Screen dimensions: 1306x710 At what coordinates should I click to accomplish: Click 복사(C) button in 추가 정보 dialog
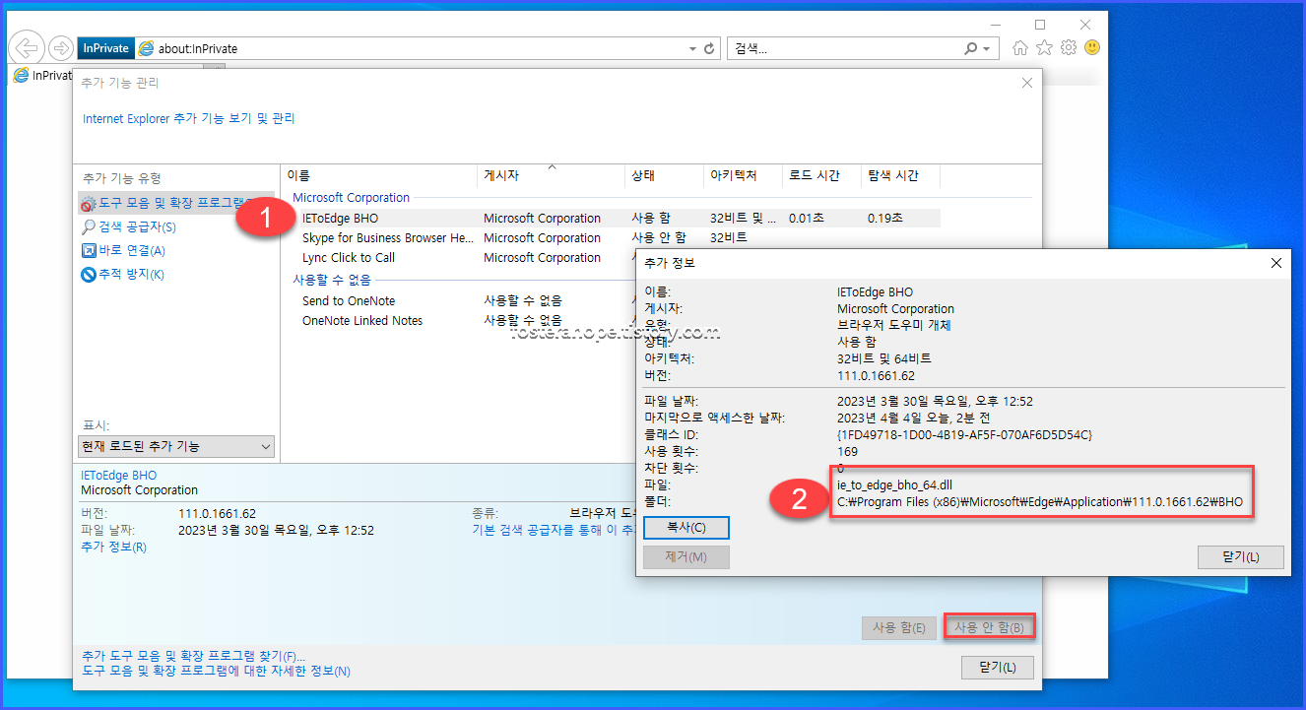point(686,528)
